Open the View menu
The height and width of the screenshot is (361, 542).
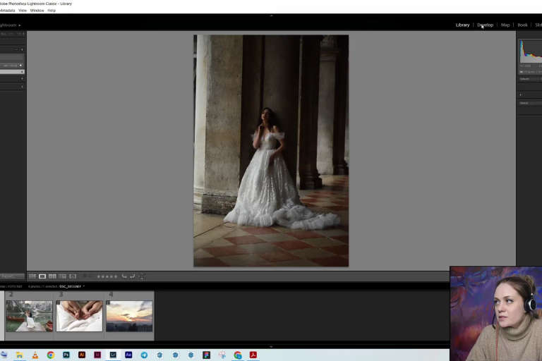pyautogui.click(x=23, y=11)
